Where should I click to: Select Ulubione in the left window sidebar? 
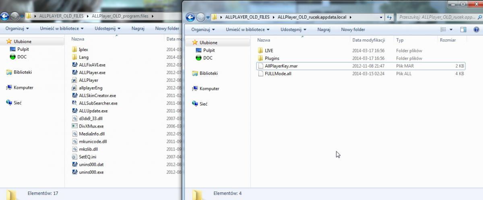(x=22, y=41)
